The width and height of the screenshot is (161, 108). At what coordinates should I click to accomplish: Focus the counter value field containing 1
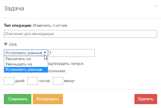72,53
